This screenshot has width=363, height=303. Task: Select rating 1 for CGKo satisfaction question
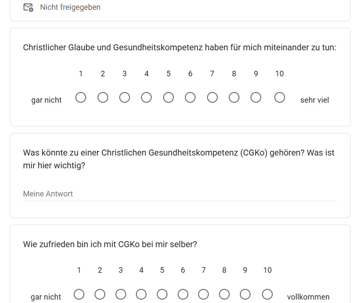(x=79, y=294)
